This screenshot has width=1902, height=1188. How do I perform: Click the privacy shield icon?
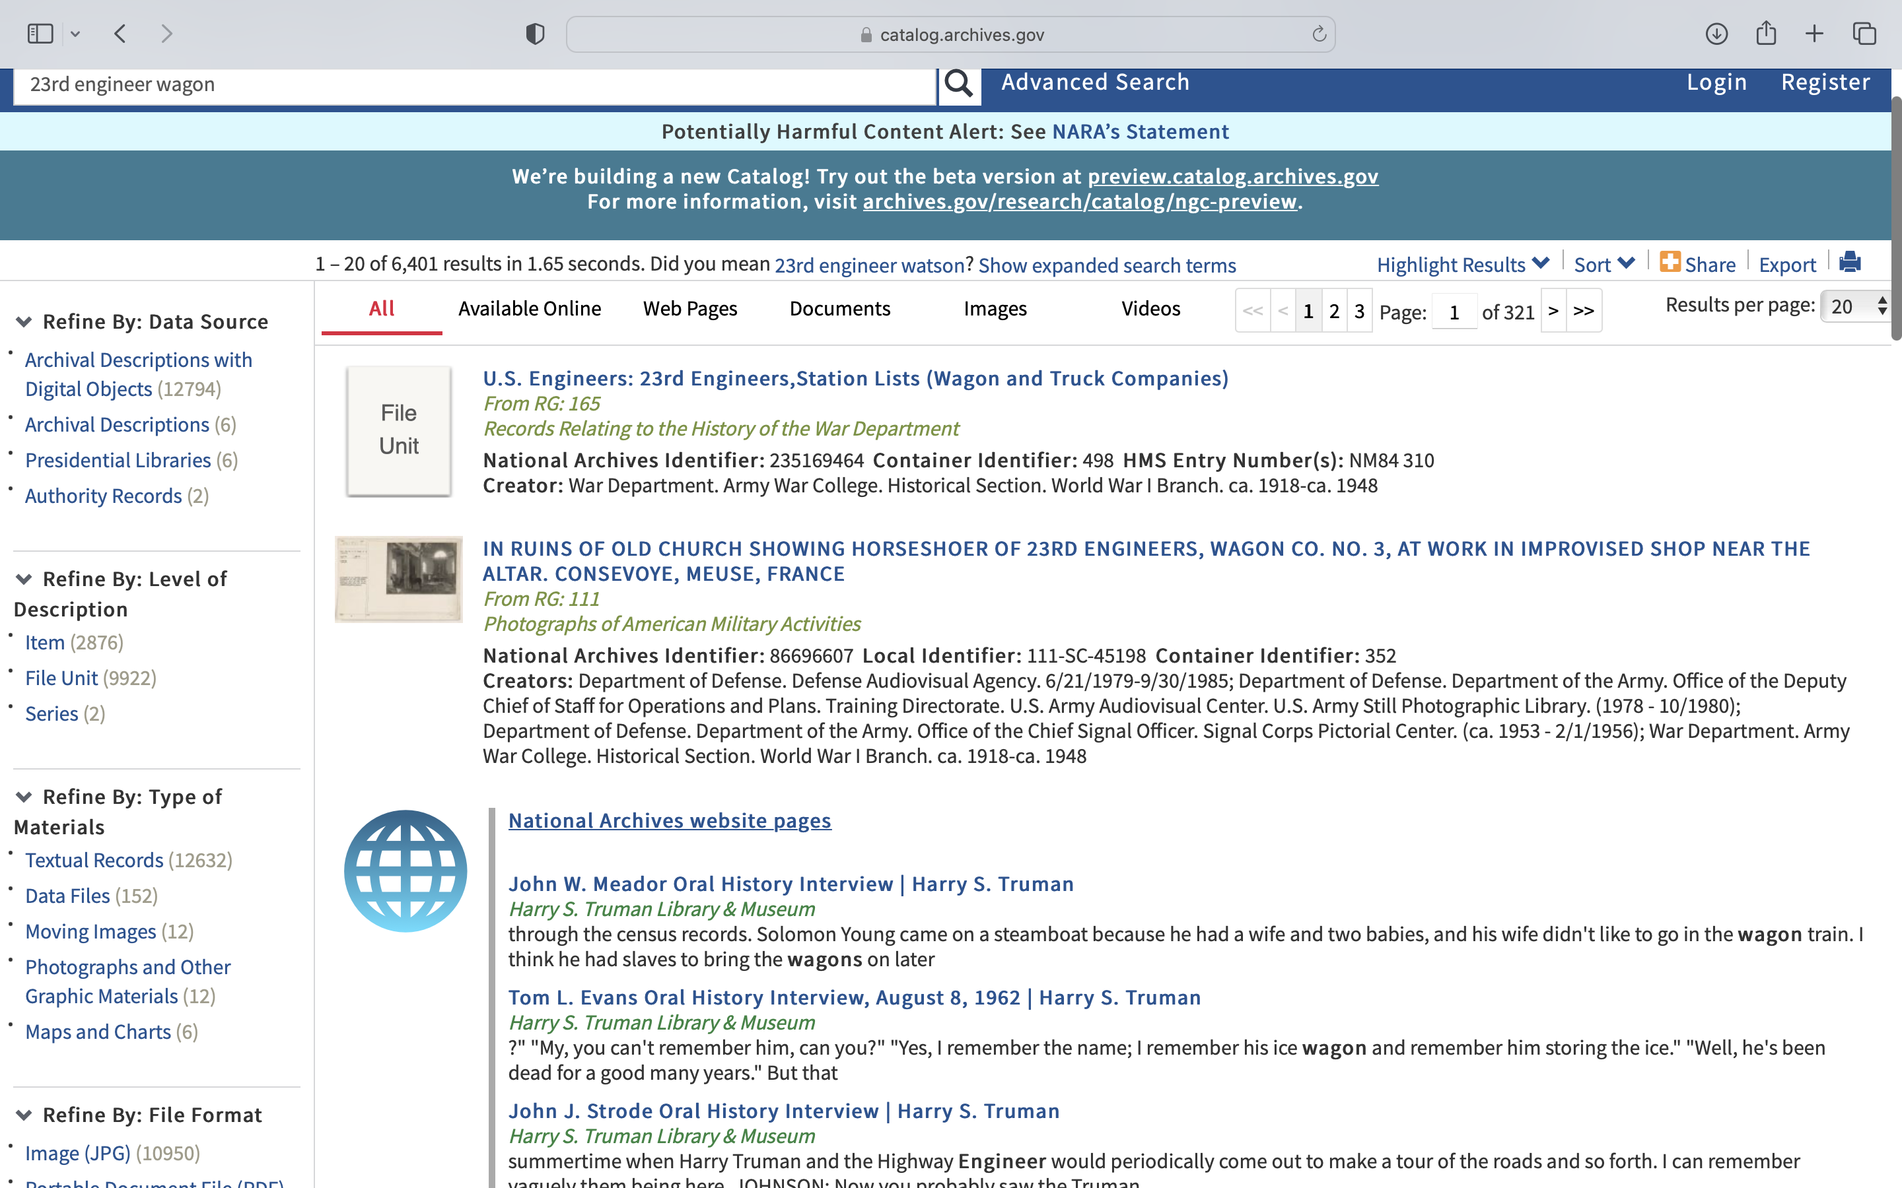pos(535,34)
